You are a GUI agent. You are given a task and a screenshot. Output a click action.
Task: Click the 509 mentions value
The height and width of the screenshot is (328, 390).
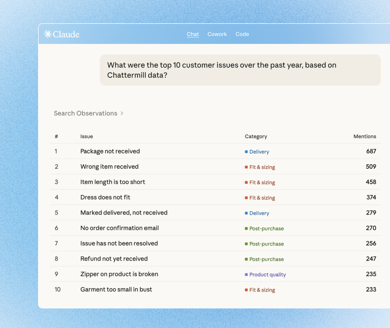click(x=371, y=167)
